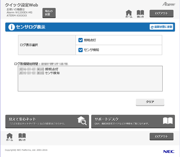
Task: Open the サポートデスク banner
Action: pyautogui.click(x=133, y=121)
